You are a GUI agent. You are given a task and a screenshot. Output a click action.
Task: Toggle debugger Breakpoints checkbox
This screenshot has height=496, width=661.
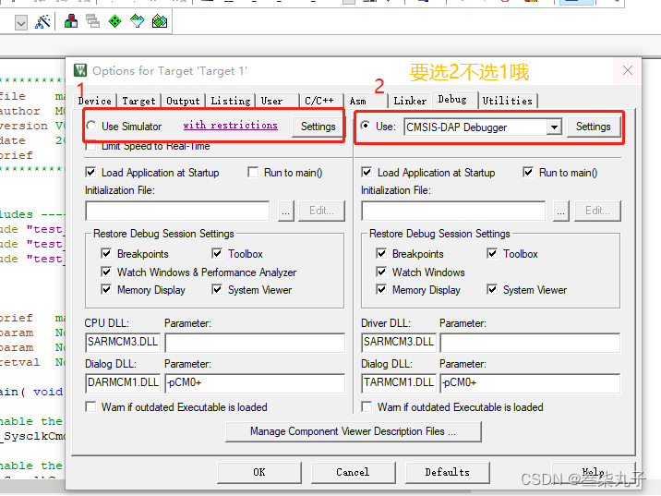click(381, 253)
